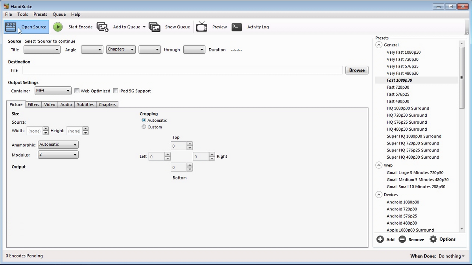Click the Browse destination button

(x=357, y=70)
